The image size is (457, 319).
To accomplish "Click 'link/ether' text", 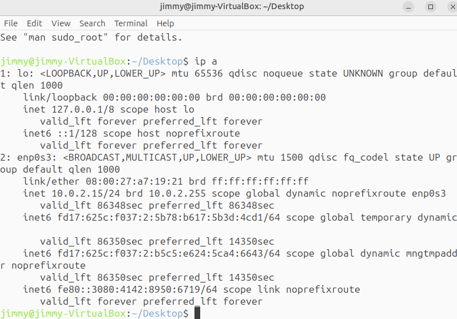I will point(51,181).
